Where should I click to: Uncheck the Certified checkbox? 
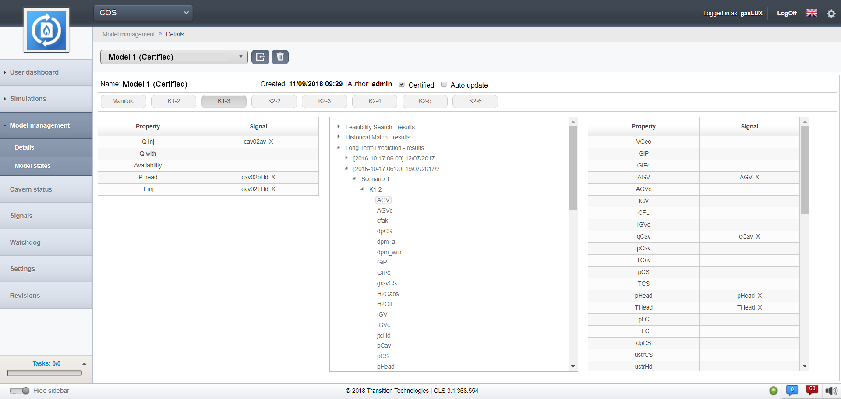coord(402,85)
